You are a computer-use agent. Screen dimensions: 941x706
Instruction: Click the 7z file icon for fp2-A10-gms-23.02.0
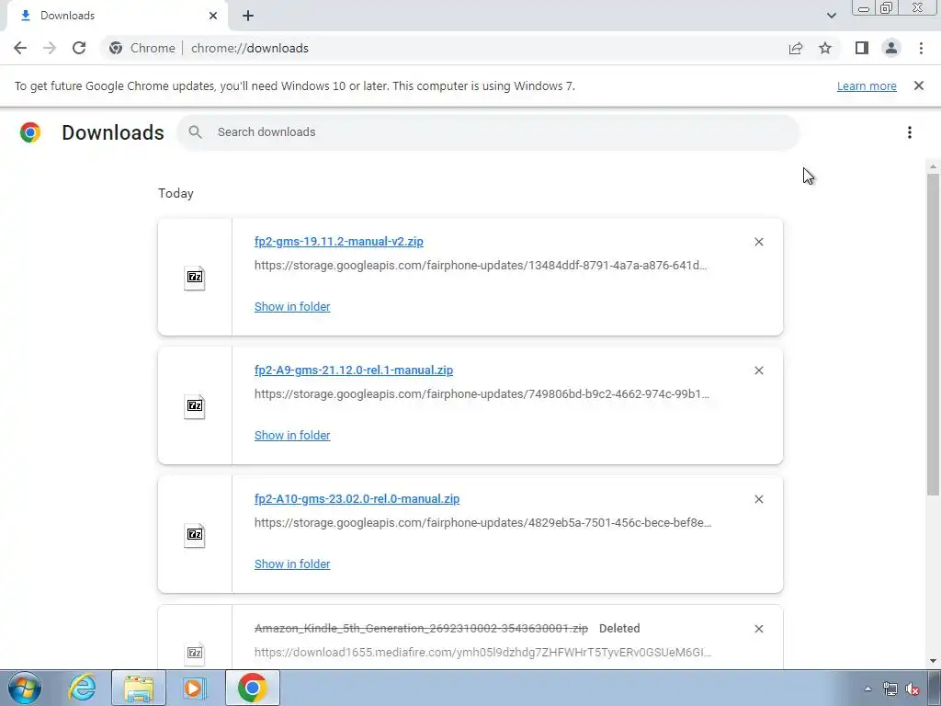point(195,536)
